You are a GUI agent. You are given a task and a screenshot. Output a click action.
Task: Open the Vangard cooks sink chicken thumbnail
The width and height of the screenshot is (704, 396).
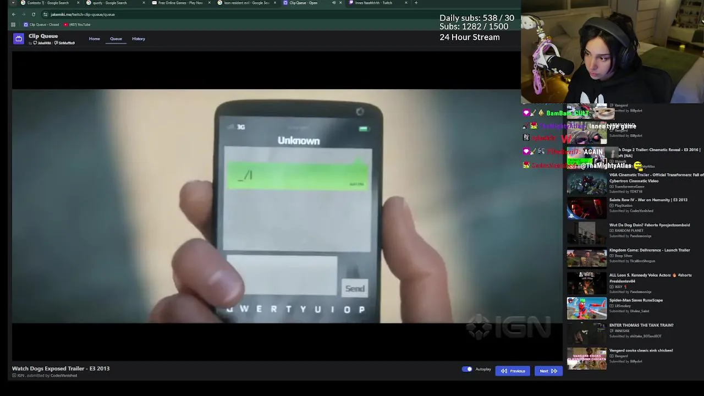pos(587,358)
